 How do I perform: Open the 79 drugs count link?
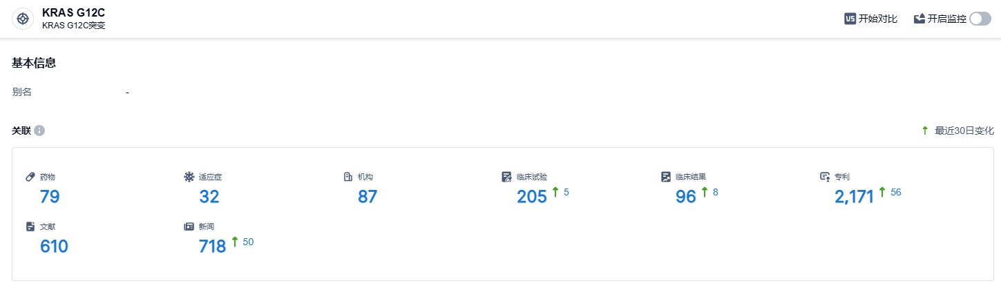coord(50,197)
